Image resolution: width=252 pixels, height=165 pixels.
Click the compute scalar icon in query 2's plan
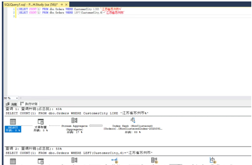tap(41, 161)
